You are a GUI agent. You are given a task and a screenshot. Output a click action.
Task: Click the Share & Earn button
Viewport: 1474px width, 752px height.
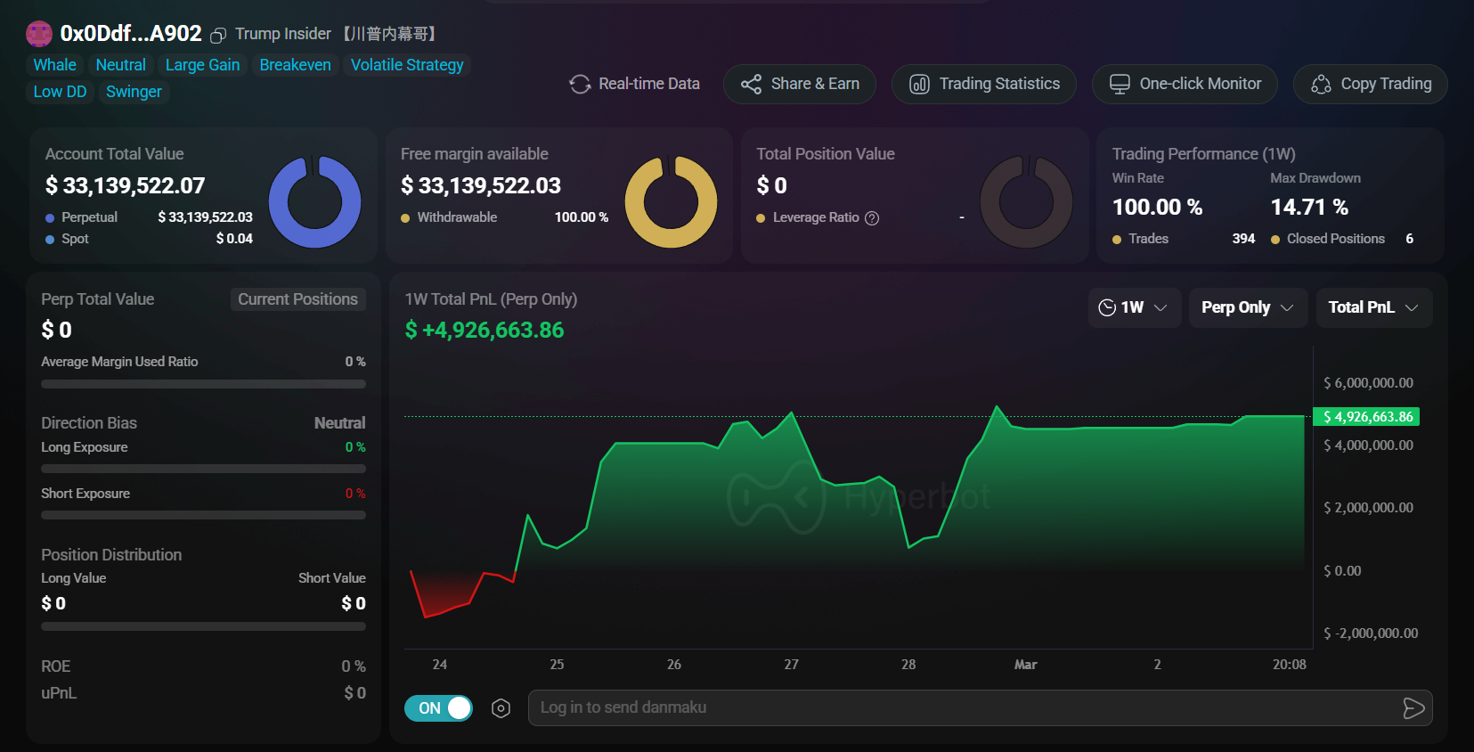[800, 84]
